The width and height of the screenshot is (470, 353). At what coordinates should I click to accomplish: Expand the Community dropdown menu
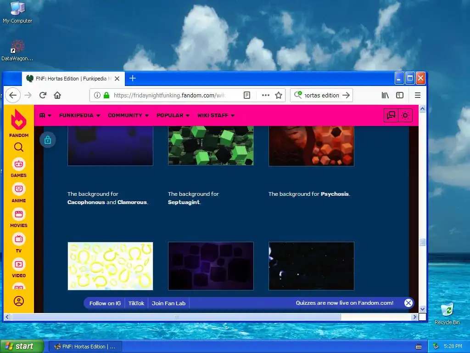pyautogui.click(x=129, y=115)
